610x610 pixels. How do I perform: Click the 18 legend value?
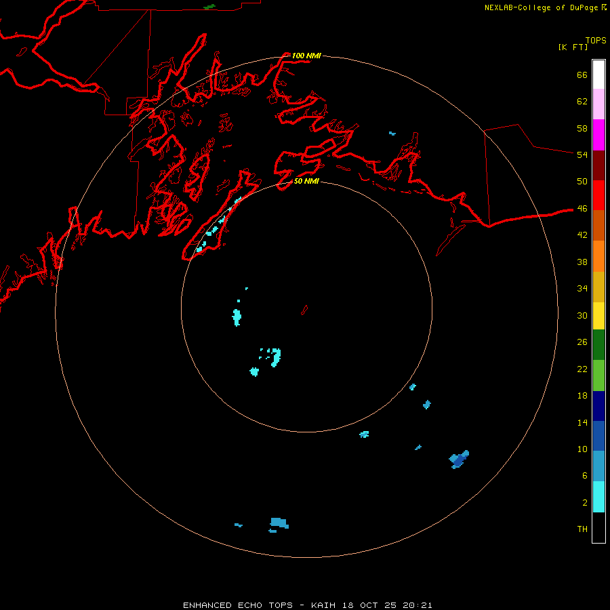click(582, 396)
